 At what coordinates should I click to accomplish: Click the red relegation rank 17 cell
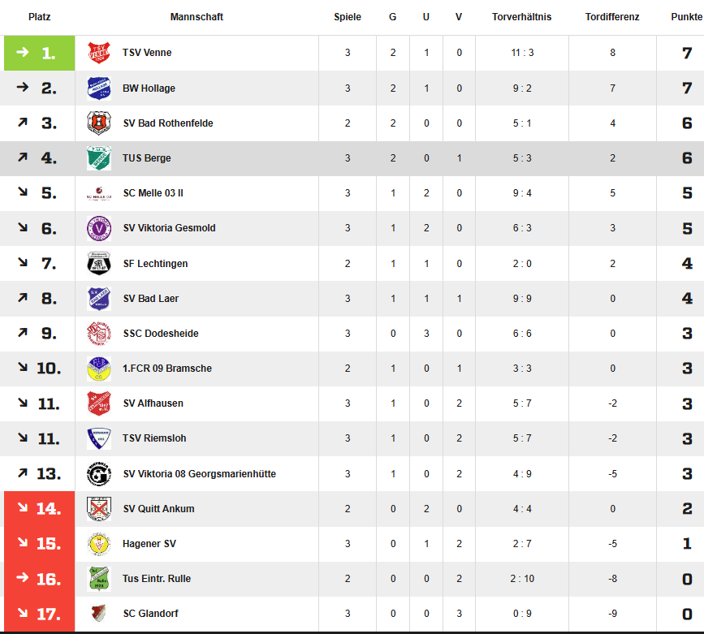point(40,614)
